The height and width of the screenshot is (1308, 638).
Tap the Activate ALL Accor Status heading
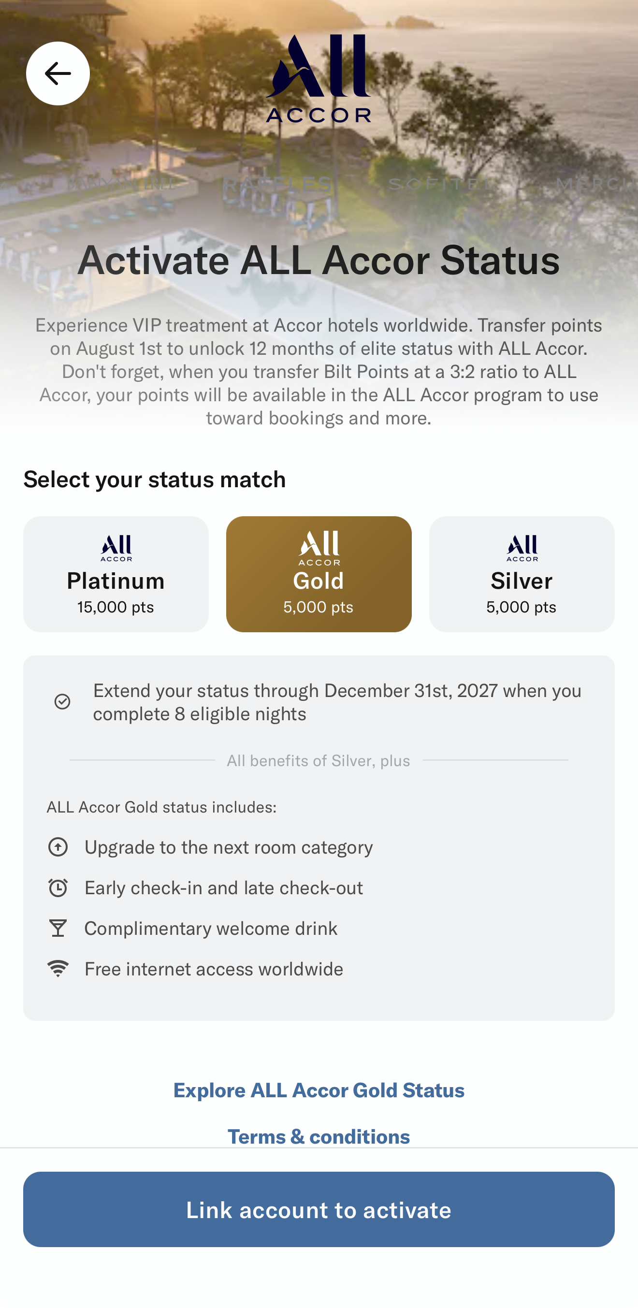point(319,260)
